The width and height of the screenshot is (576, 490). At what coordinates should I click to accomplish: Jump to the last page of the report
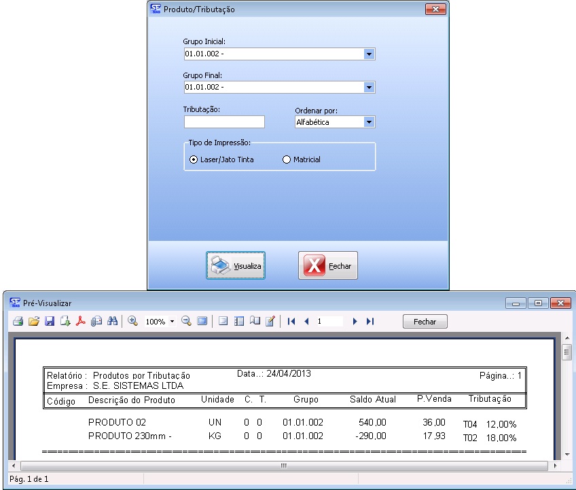click(370, 322)
